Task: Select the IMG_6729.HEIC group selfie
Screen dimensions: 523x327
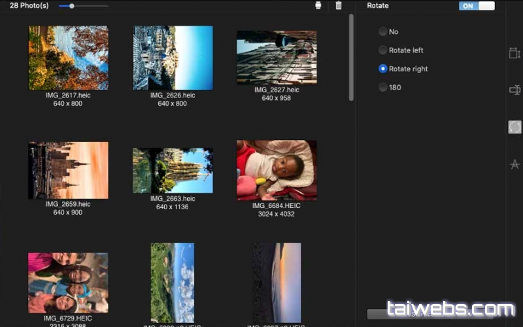Action: pos(69,283)
